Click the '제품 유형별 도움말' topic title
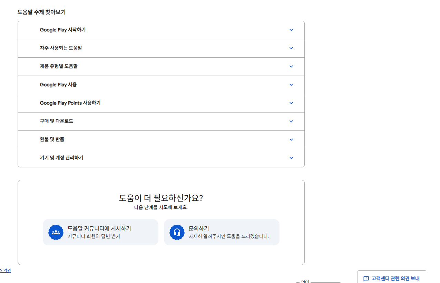This screenshot has height=283, width=440. [59, 67]
